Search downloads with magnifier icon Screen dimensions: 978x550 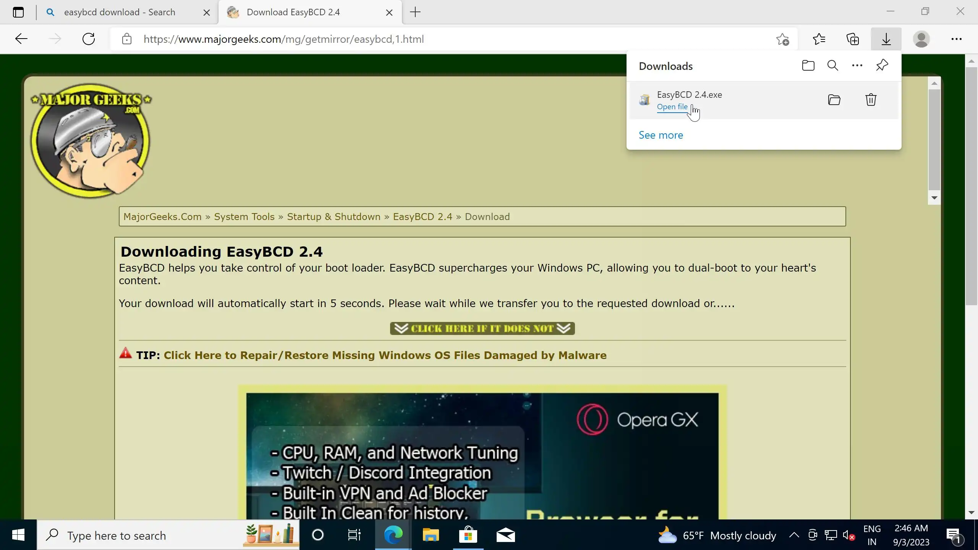tap(832, 66)
